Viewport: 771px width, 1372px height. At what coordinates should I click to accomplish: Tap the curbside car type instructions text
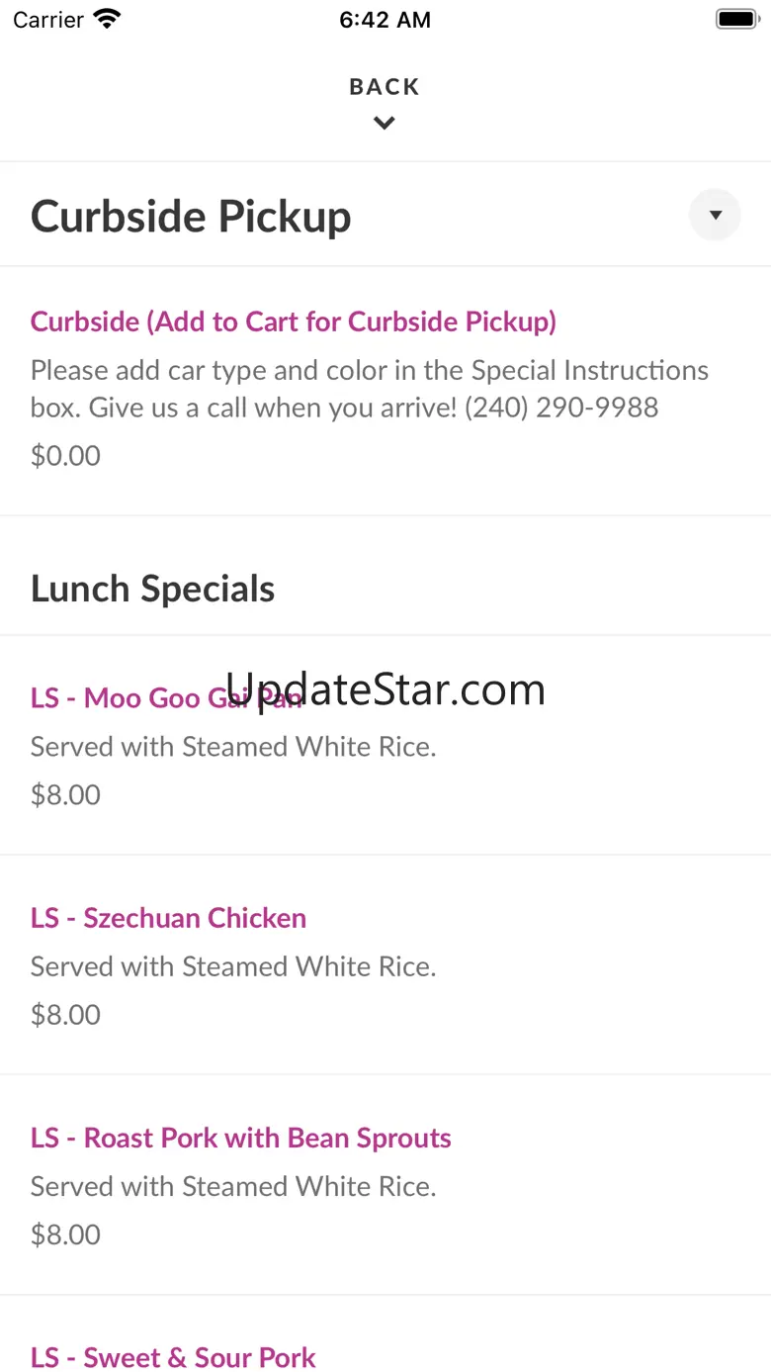coord(369,389)
